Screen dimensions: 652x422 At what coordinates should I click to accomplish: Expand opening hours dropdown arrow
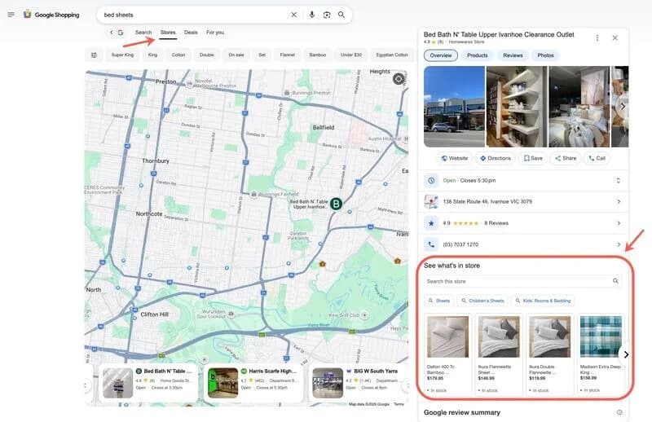click(619, 180)
